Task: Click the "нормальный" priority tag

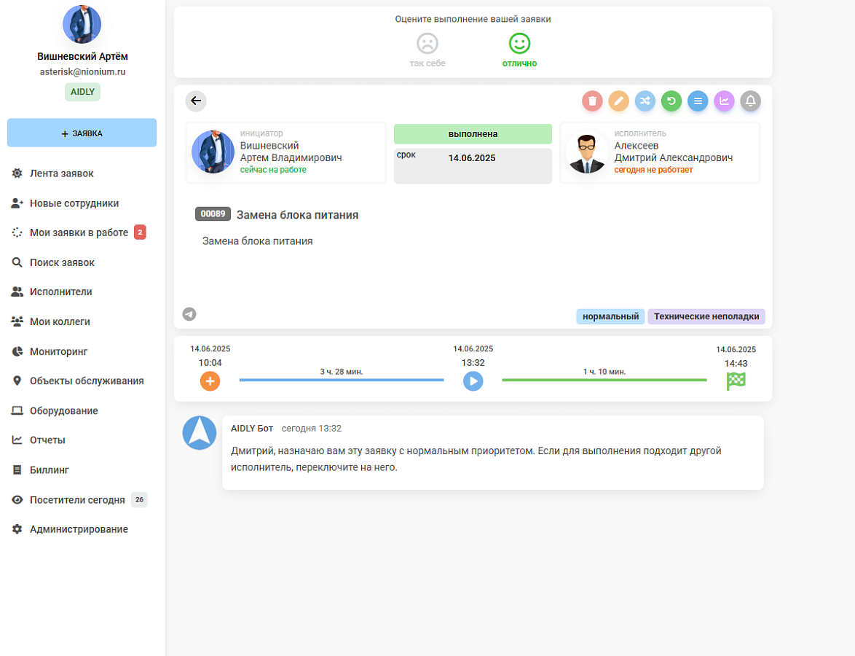Action: coord(611,316)
